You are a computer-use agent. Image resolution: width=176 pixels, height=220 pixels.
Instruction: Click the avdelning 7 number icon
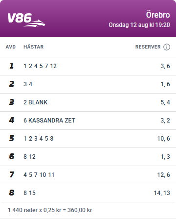(x=12, y=174)
